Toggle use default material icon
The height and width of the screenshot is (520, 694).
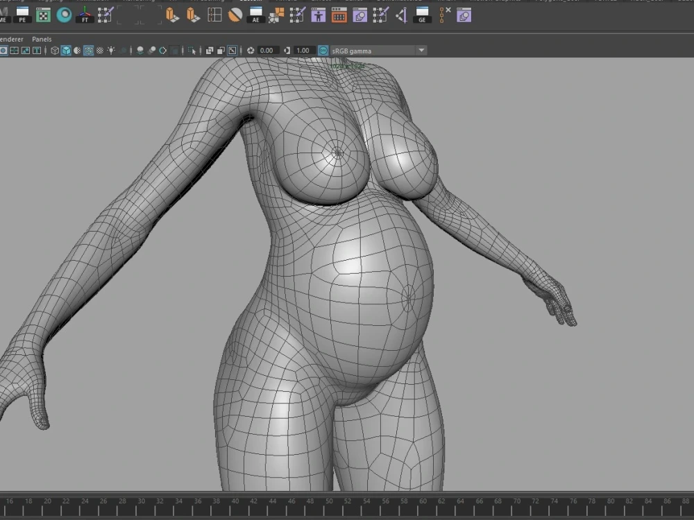click(x=77, y=51)
